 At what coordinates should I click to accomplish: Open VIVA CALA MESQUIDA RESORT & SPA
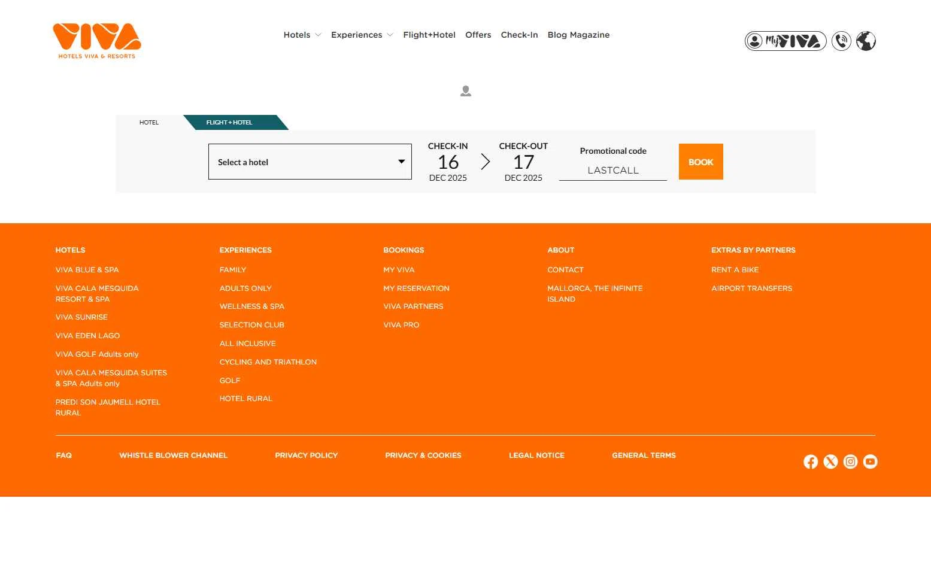coord(97,294)
